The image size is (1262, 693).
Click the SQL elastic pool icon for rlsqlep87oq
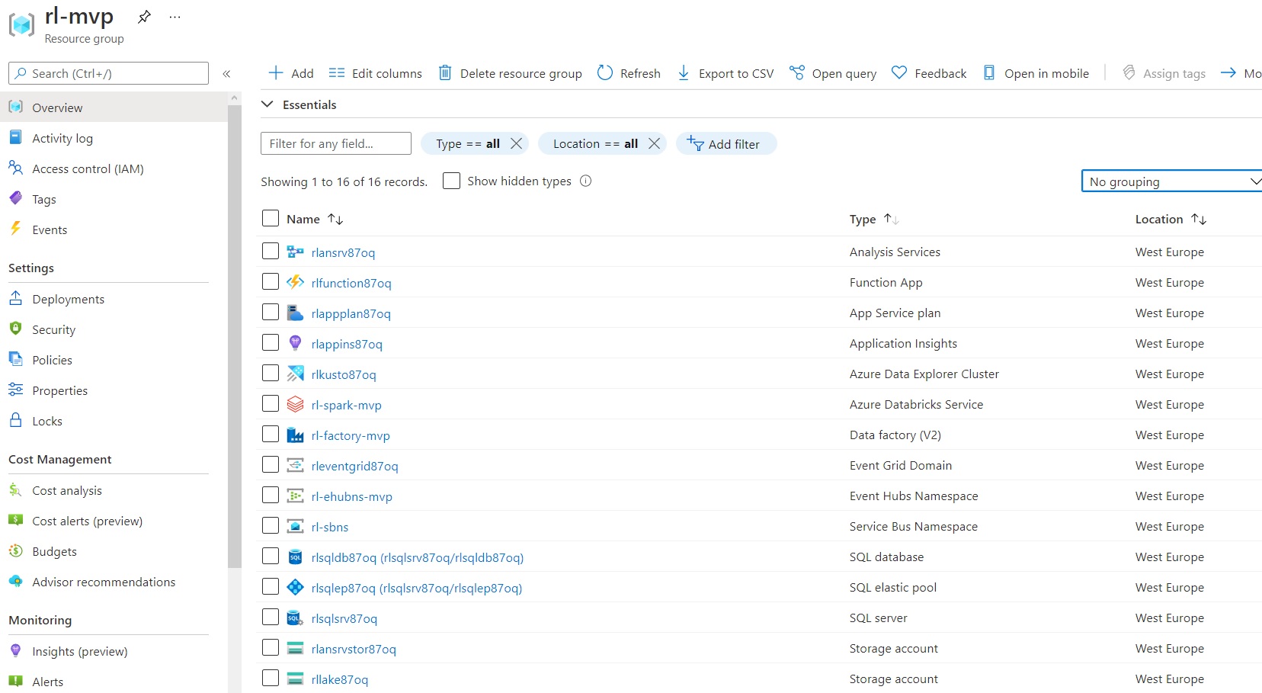click(295, 587)
